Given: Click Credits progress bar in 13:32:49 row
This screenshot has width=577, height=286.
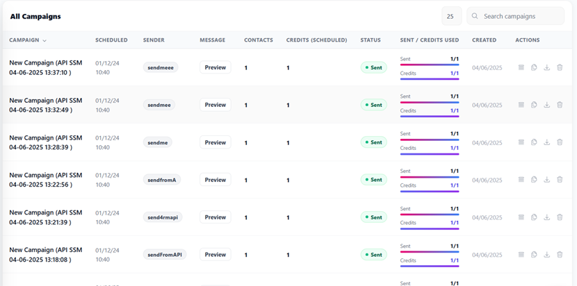Looking at the screenshot, I should pyautogui.click(x=430, y=116).
